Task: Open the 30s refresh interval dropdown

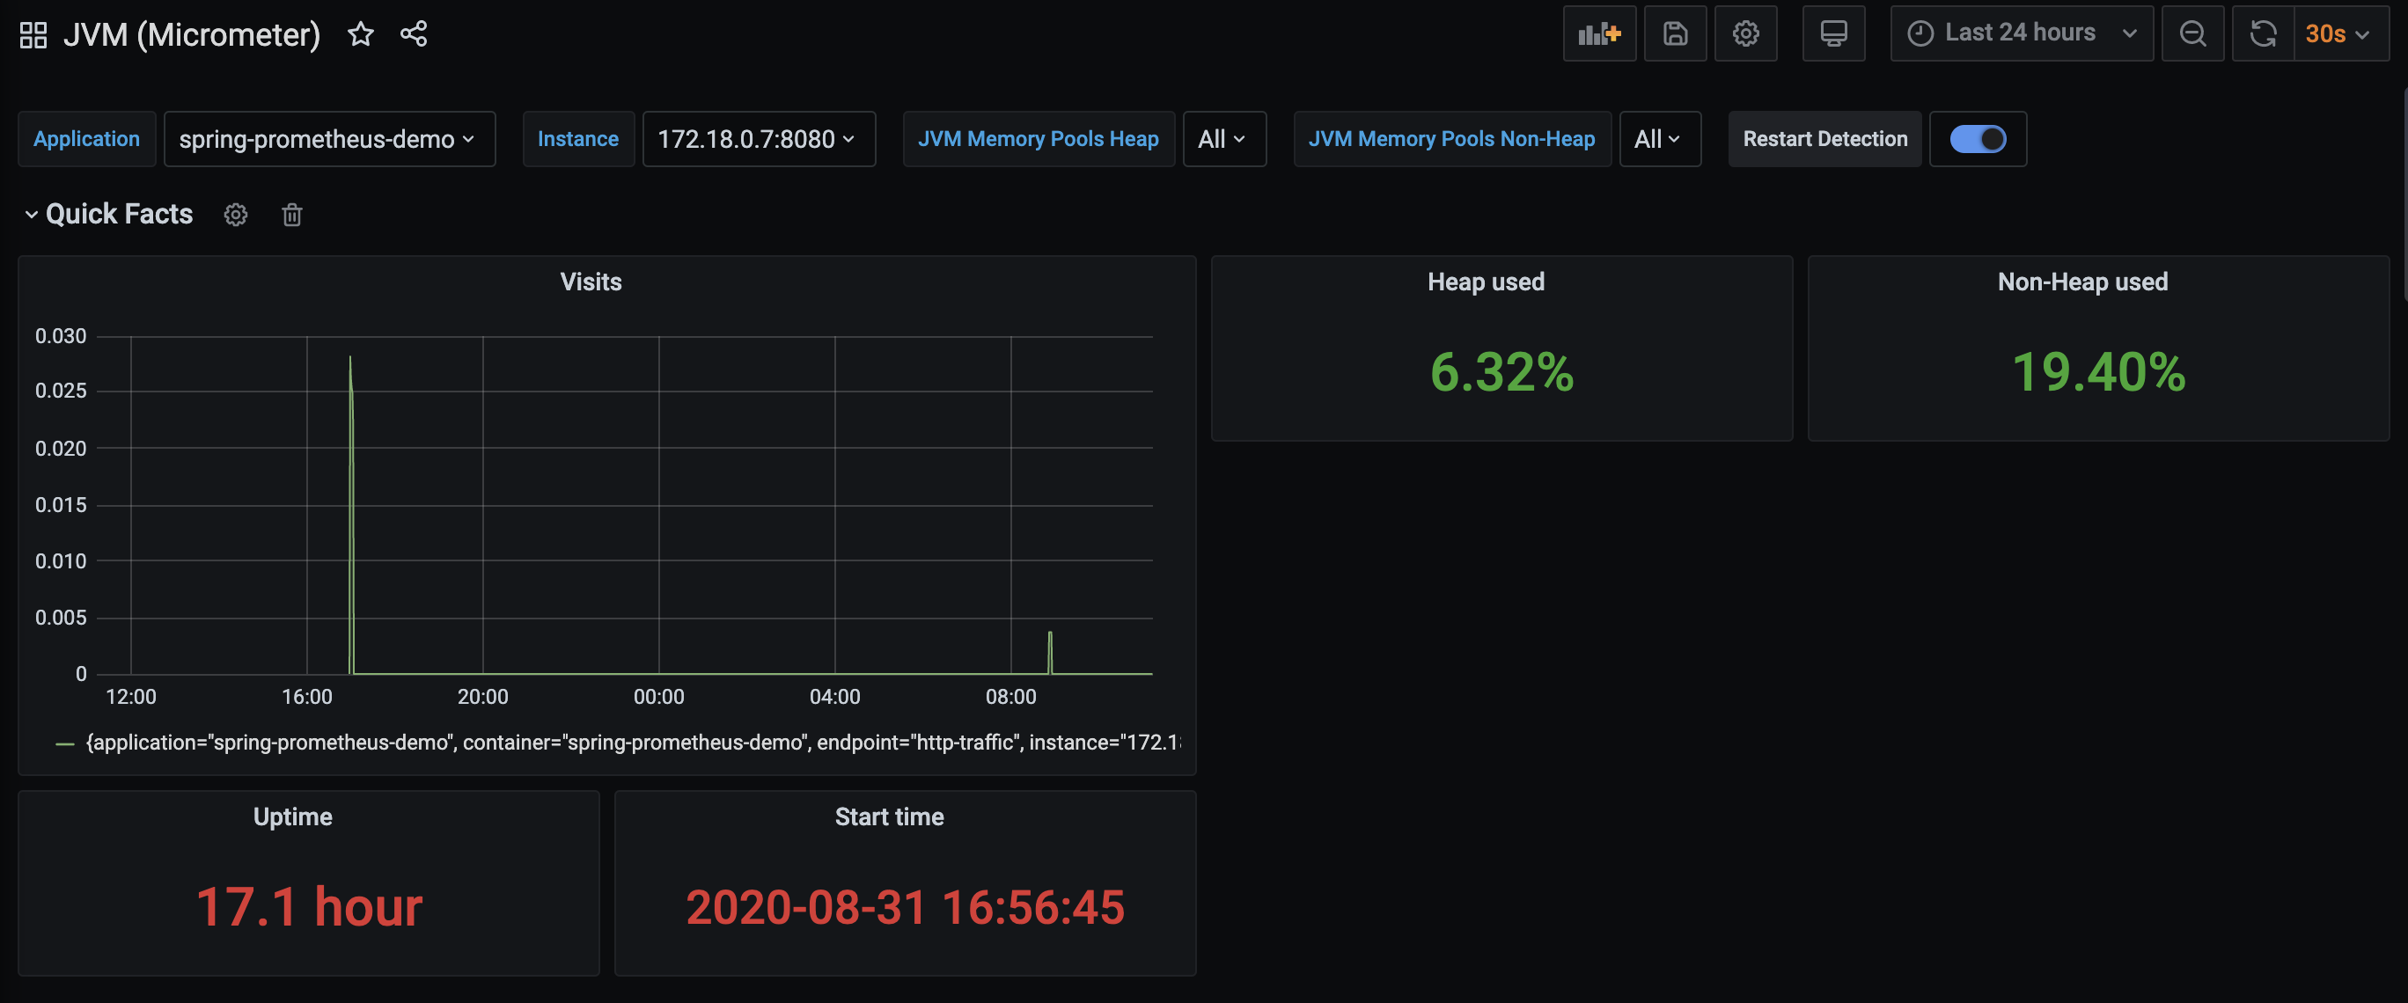Action: [2339, 33]
